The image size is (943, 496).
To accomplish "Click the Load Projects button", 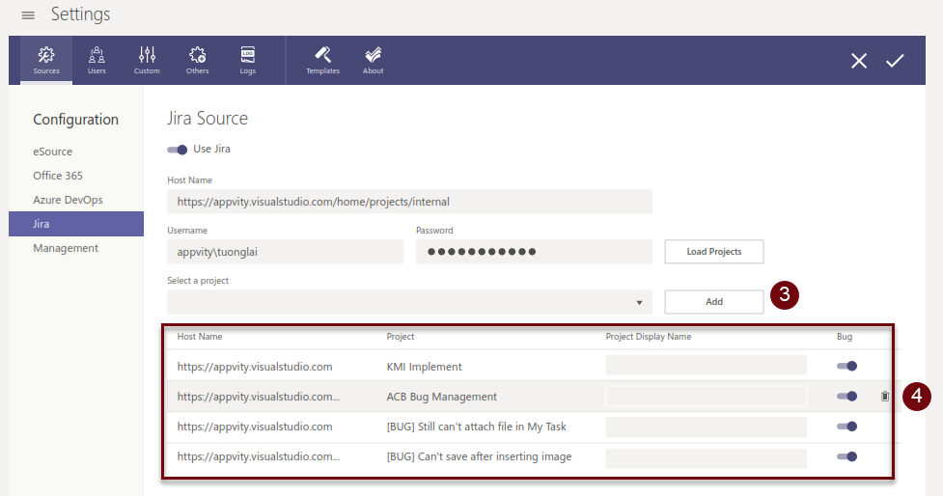I will click(x=713, y=252).
